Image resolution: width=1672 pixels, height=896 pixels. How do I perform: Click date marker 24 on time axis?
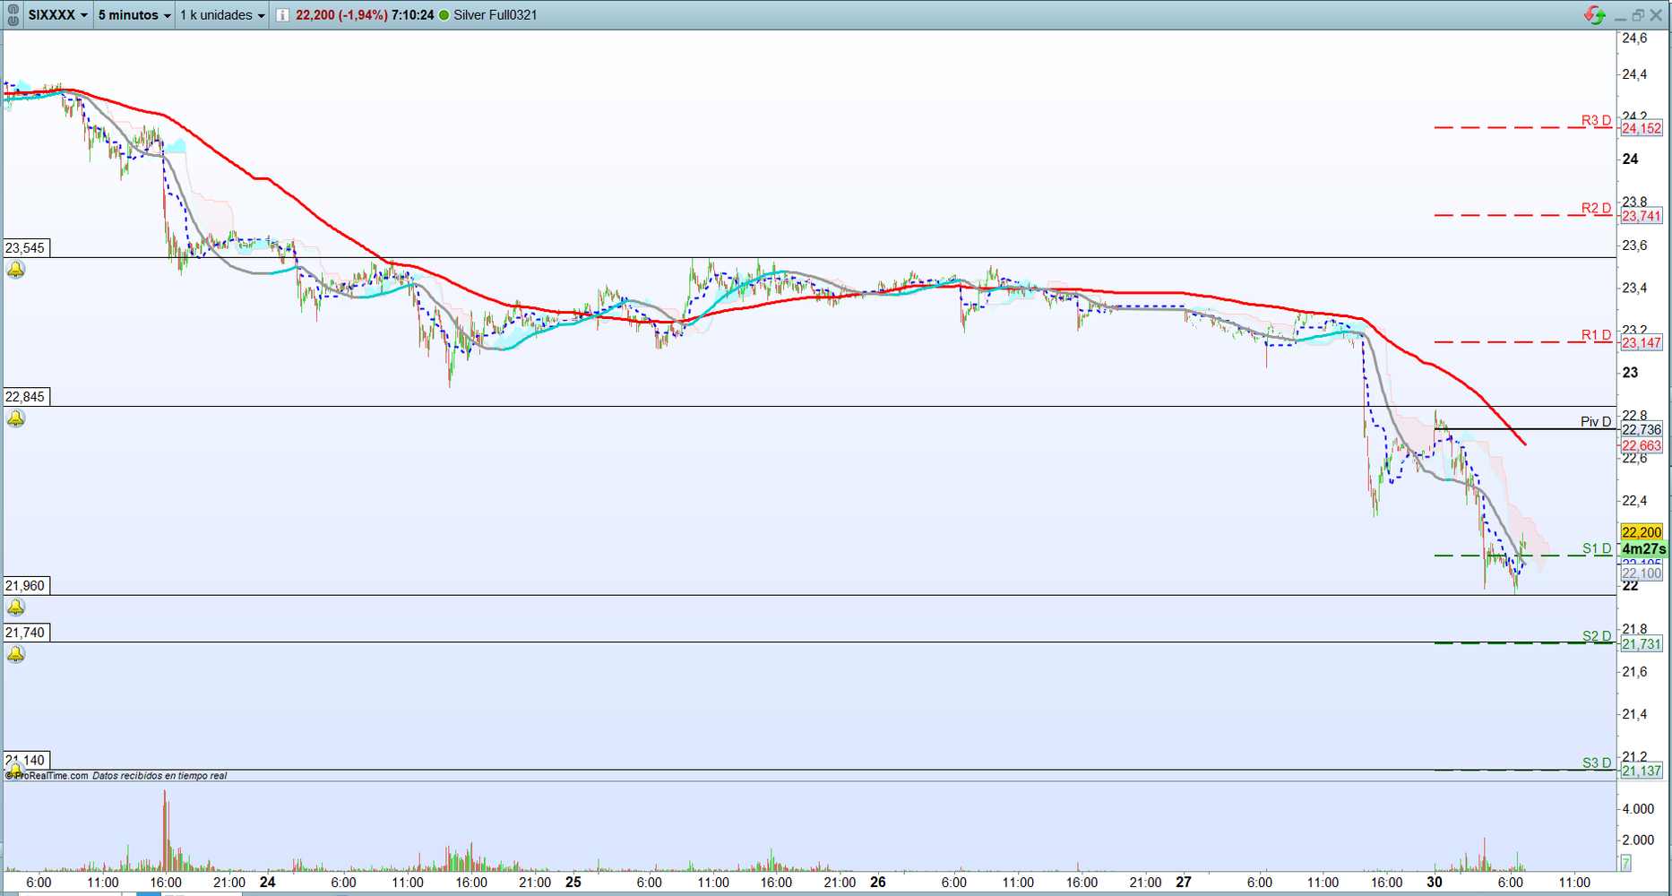(x=268, y=882)
